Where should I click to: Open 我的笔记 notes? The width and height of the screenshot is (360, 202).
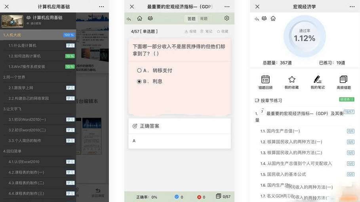[318, 82]
